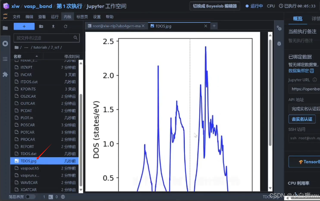Image resolution: width=320 pixels, height=201 pixels.
Task: Open the Edit menu
Action: pos(29,17)
